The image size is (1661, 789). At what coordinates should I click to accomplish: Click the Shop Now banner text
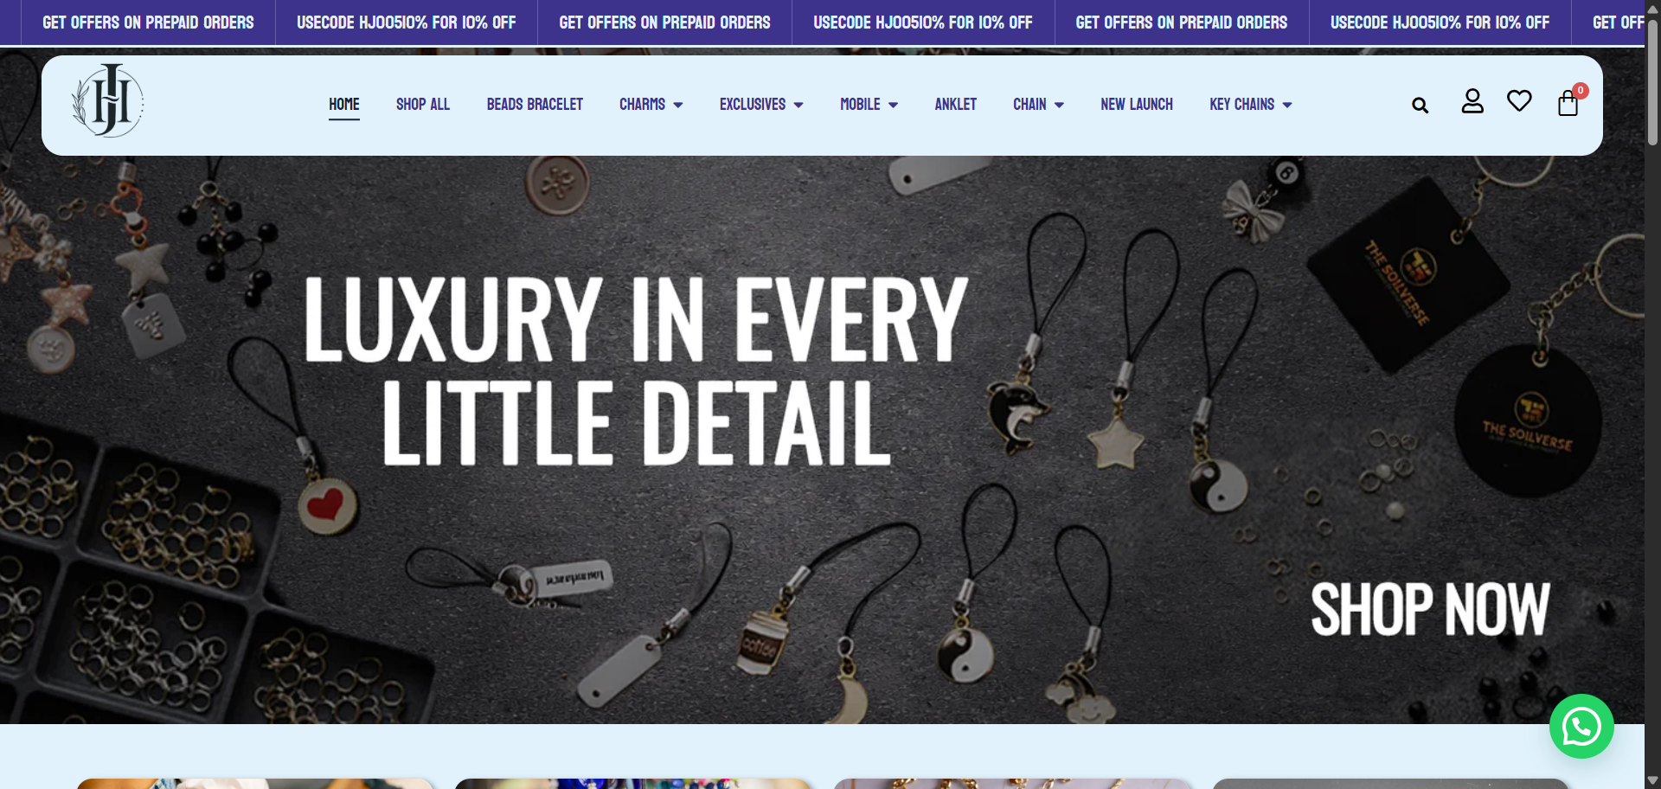pyautogui.click(x=1430, y=609)
